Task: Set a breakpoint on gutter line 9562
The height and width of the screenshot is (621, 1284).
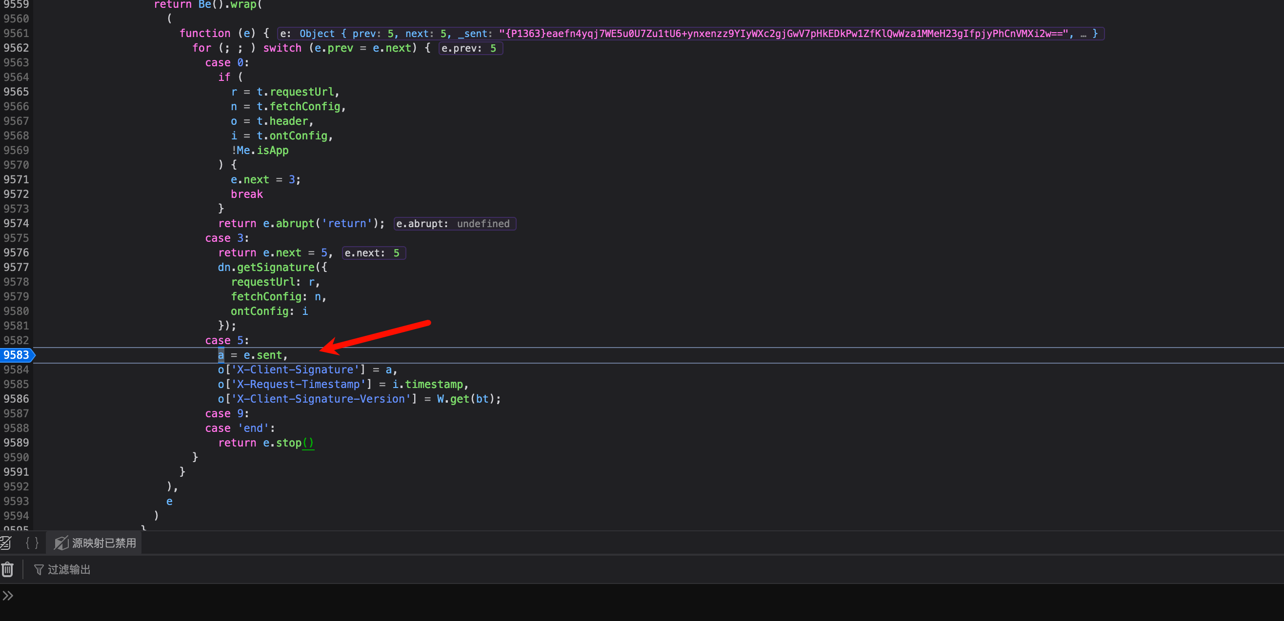Action: (17, 48)
